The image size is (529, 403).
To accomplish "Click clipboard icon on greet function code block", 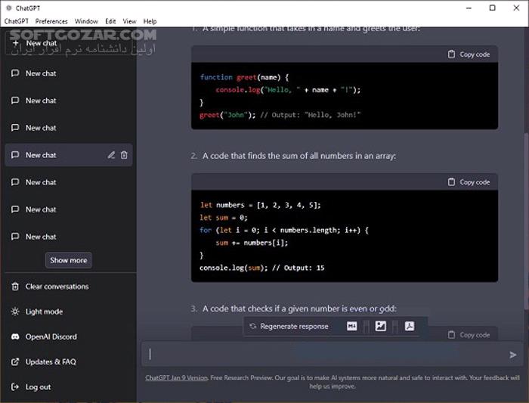I will point(451,54).
